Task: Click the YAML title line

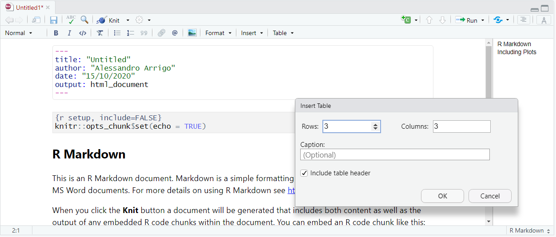Action: click(93, 59)
